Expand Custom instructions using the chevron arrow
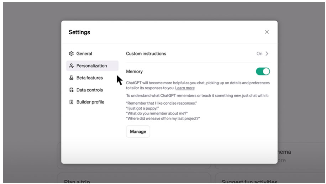The width and height of the screenshot is (326, 184). tap(267, 54)
